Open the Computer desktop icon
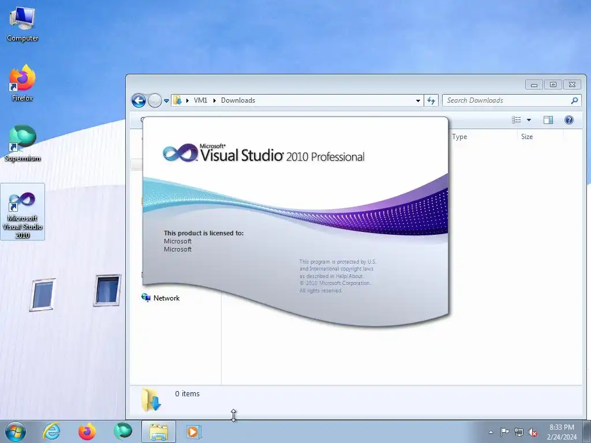This screenshot has height=443, width=591. pos(23,24)
